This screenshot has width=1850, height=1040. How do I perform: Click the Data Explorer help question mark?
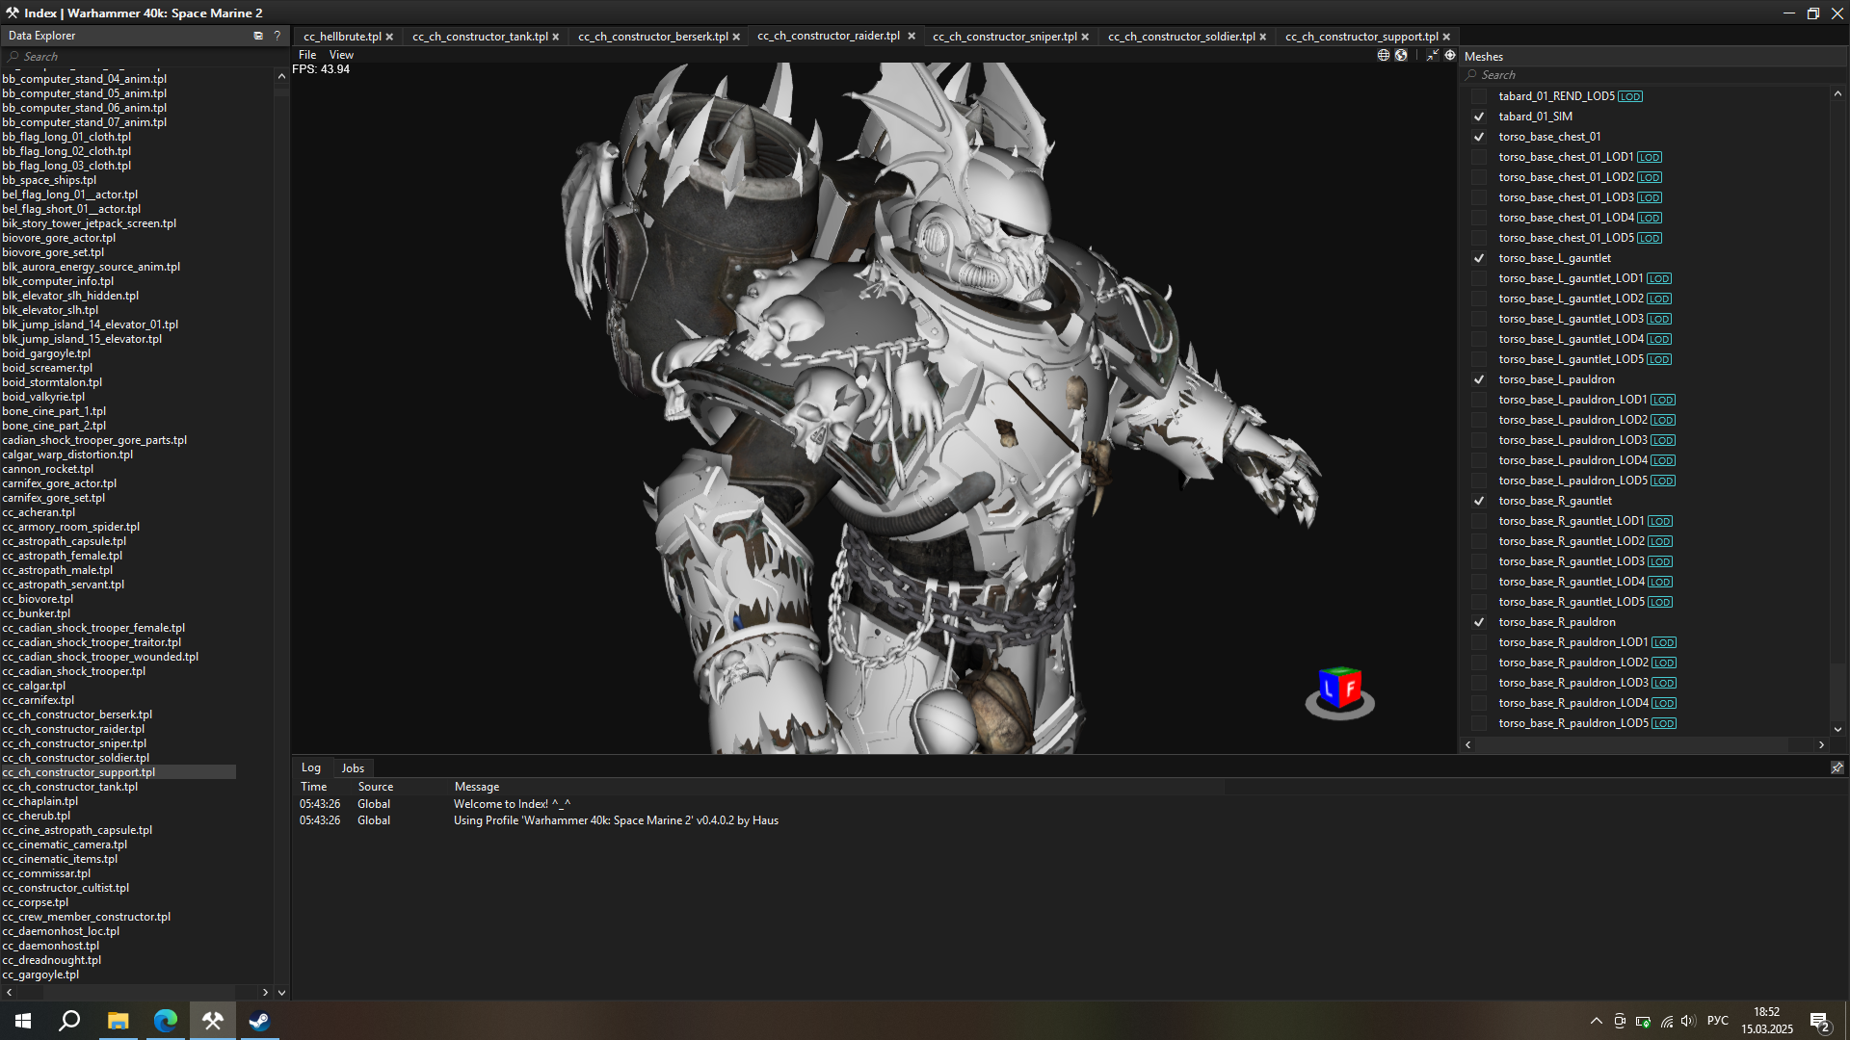click(277, 36)
